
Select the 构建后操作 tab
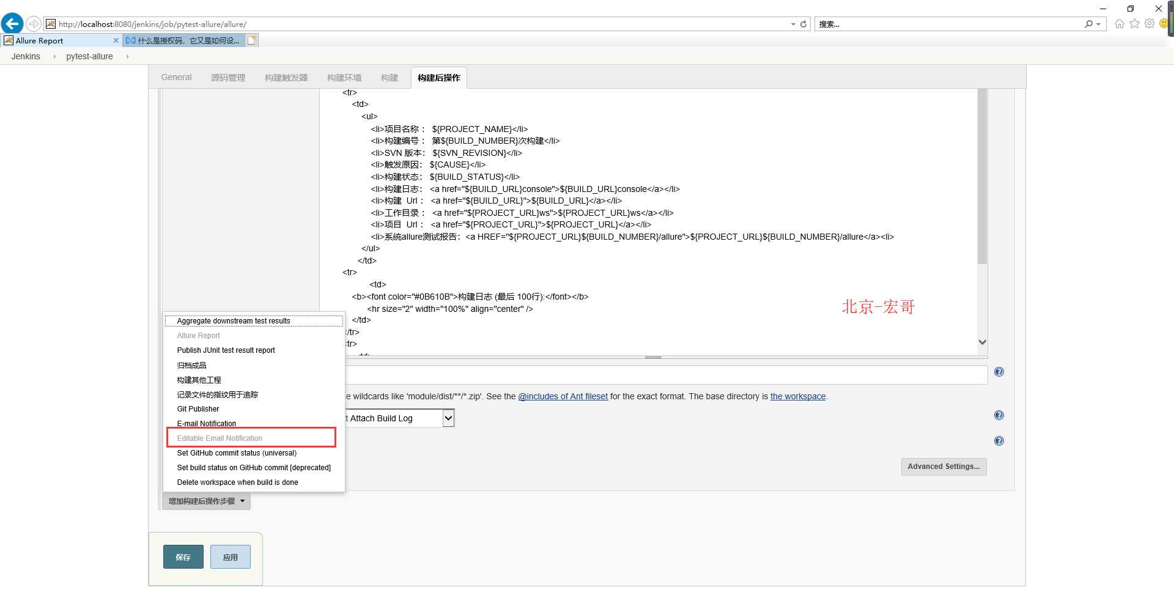pyautogui.click(x=439, y=78)
